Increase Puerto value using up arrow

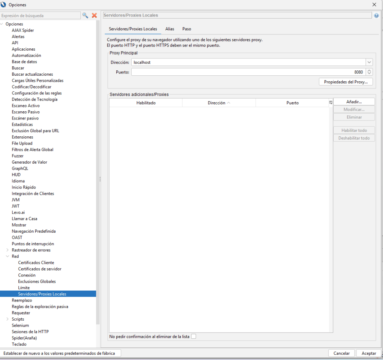tap(369, 70)
